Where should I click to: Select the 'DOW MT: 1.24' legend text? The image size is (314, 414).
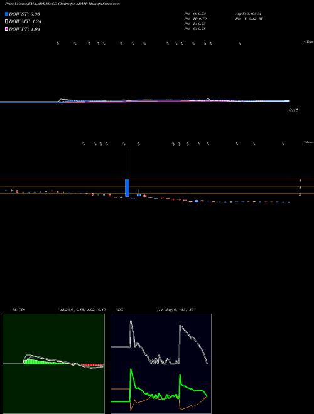click(x=25, y=22)
